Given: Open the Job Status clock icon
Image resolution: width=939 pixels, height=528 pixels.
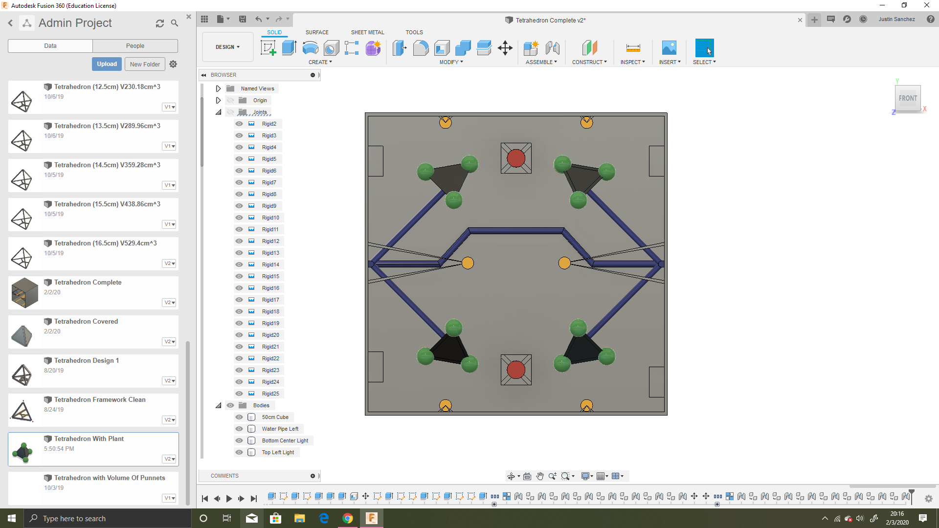Looking at the screenshot, I should pyautogui.click(x=863, y=19).
